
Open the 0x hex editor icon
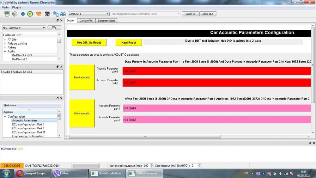[47, 14]
